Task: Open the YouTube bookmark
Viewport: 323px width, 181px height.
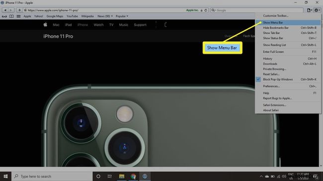Action: click(72, 16)
